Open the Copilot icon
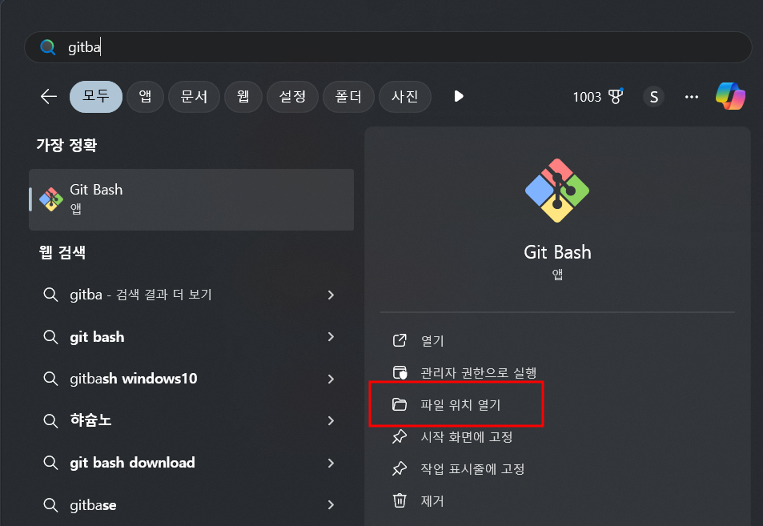763x526 pixels. [x=730, y=96]
